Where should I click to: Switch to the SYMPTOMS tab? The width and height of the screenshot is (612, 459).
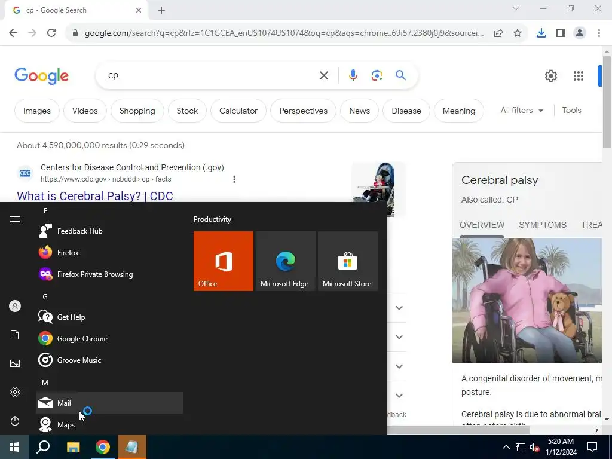(543, 225)
